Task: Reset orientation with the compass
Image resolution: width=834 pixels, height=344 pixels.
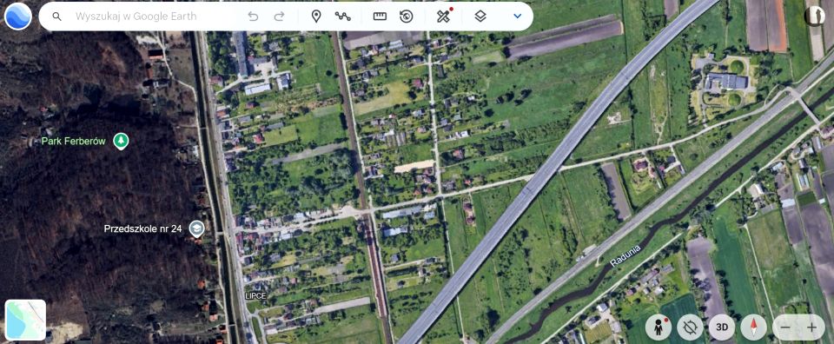Action: 754,327
